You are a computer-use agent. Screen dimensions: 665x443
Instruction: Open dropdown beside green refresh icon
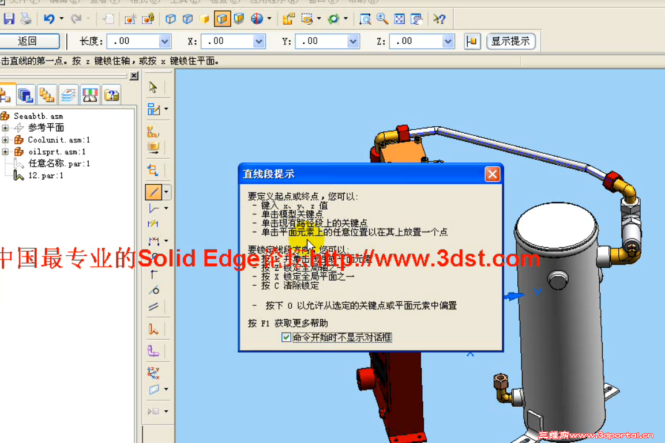pos(345,18)
